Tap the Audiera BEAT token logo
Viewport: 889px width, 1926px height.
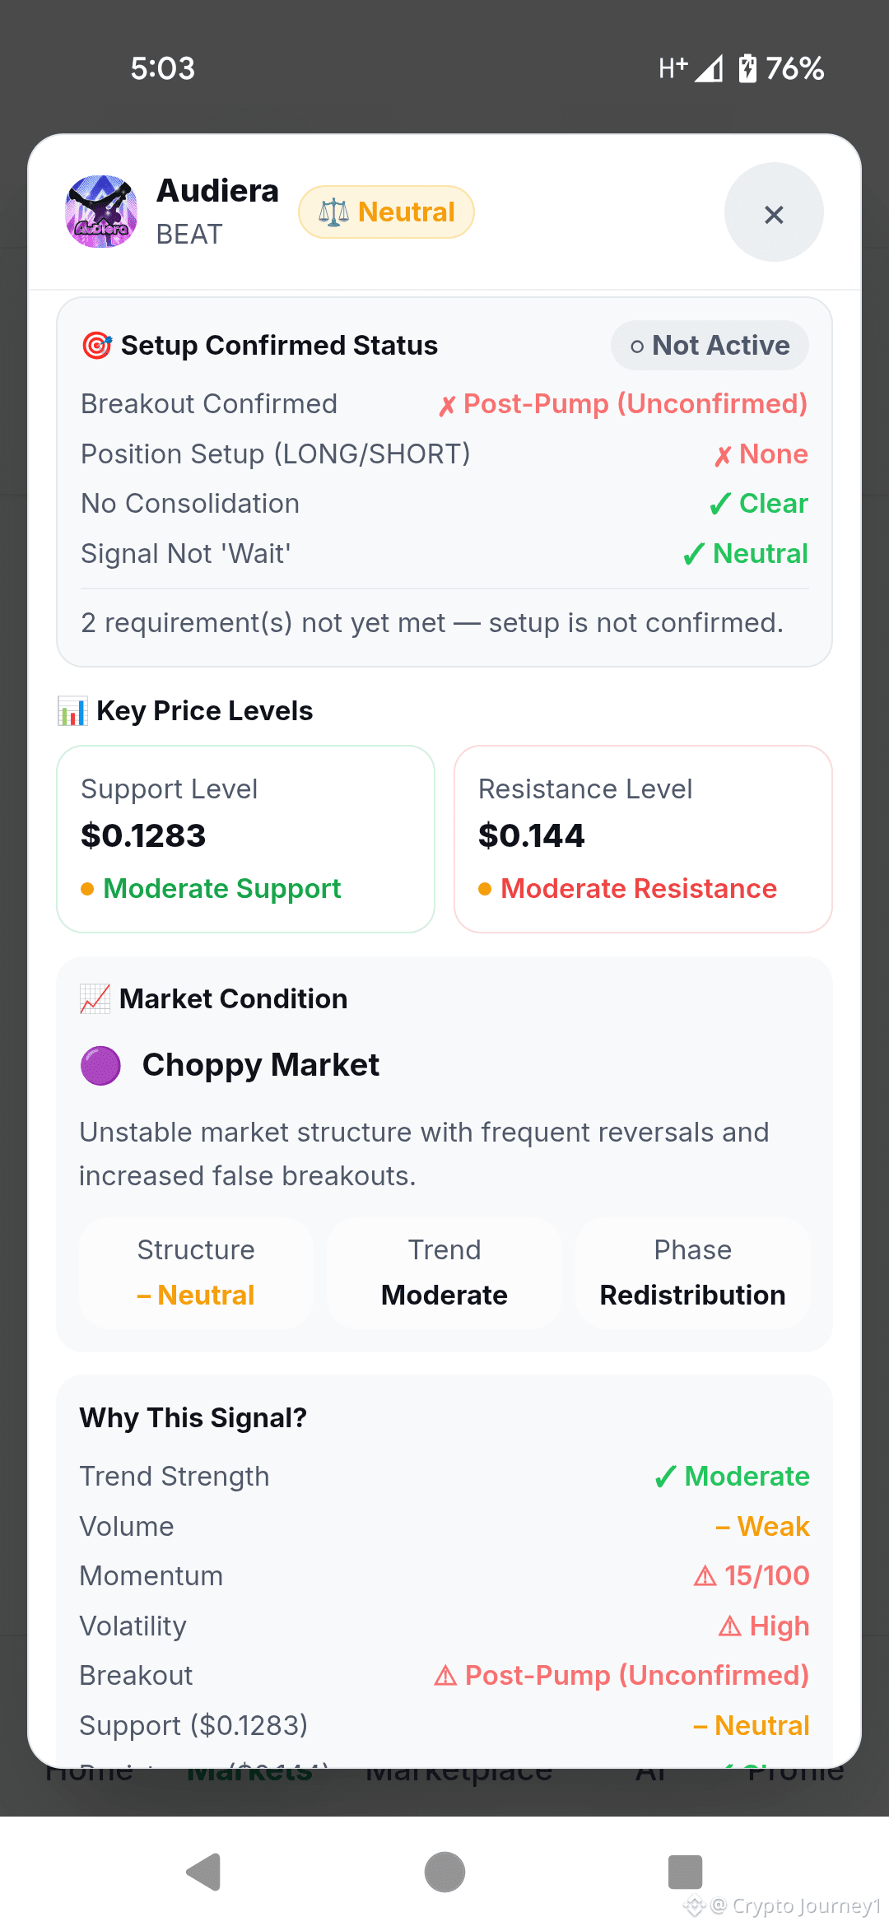point(101,212)
